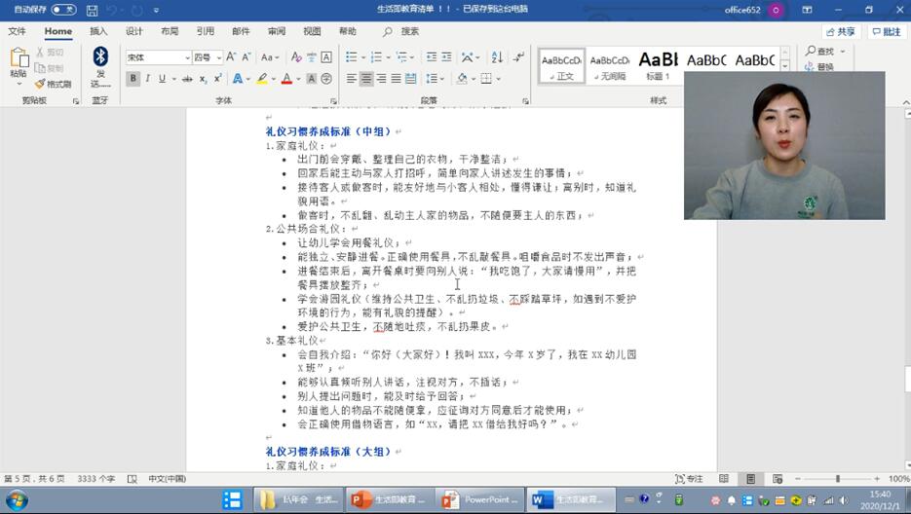Click the 搜索 search box
Viewport: 911px width, 514px height.
pyautogui.click(x=400, y=31)
